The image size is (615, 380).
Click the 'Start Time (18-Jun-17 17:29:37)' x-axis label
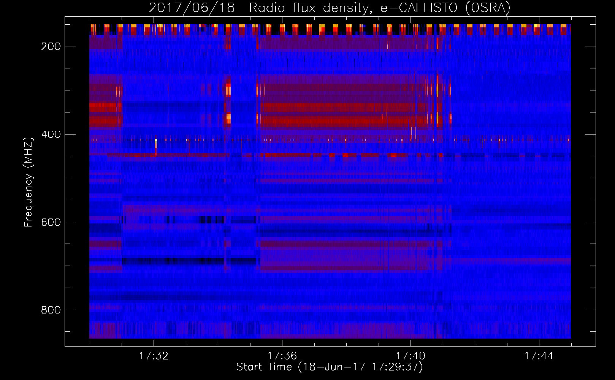coord(330,367)
